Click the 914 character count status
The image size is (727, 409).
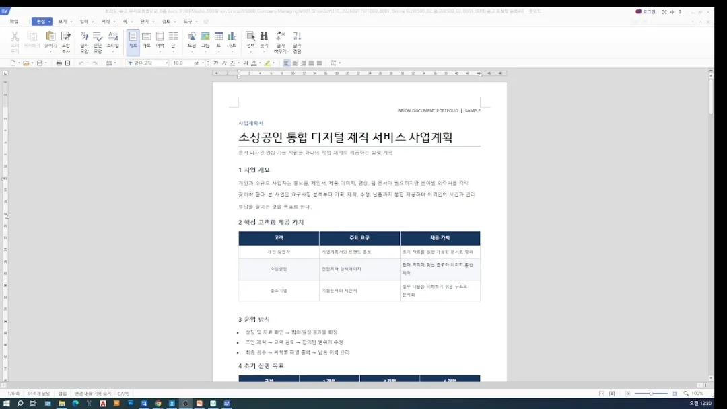39,394
